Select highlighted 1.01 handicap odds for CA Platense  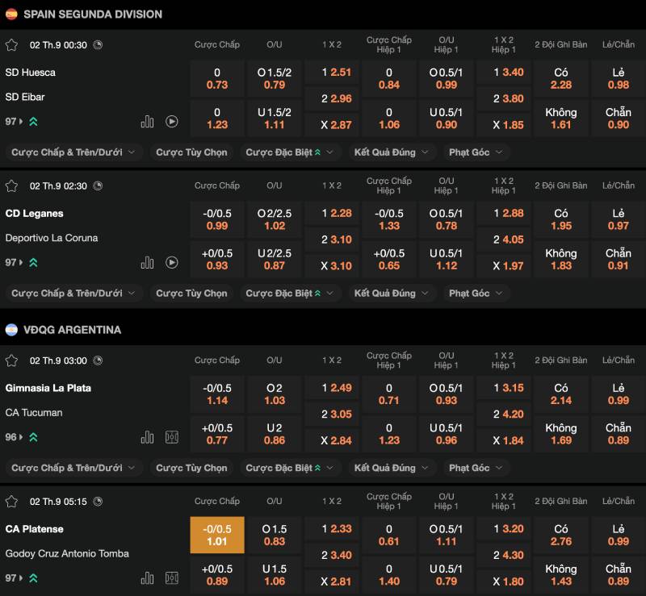point(217,536)
